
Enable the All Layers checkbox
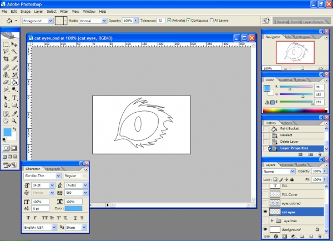(211, 21)
